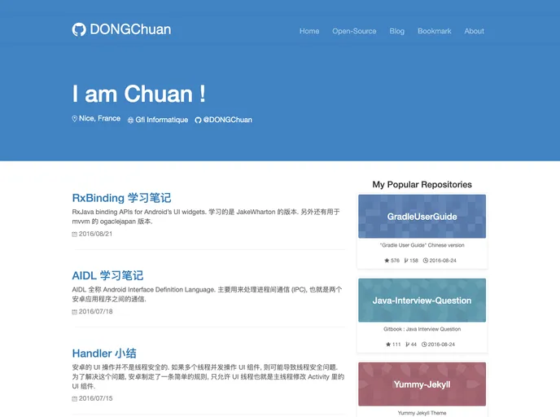Select Bookmark in the top navigation
Viewport: 560px width, 417px height.
[x=434, y=31]
